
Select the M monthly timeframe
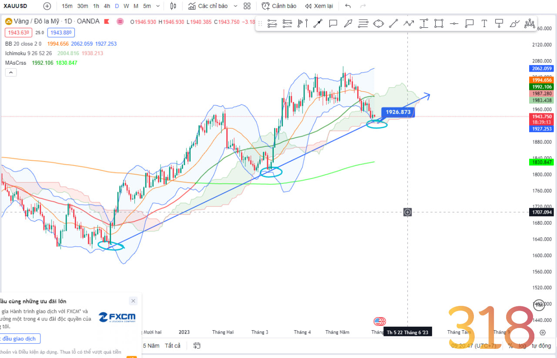click(x=136, y=6)
